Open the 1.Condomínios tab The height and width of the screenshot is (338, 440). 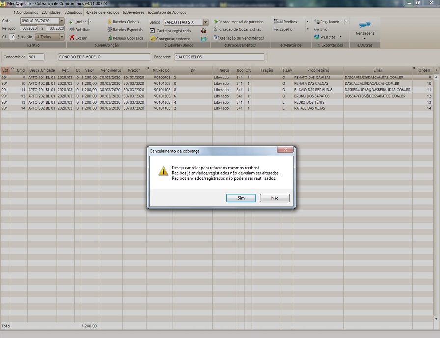(x=27, y=12)
